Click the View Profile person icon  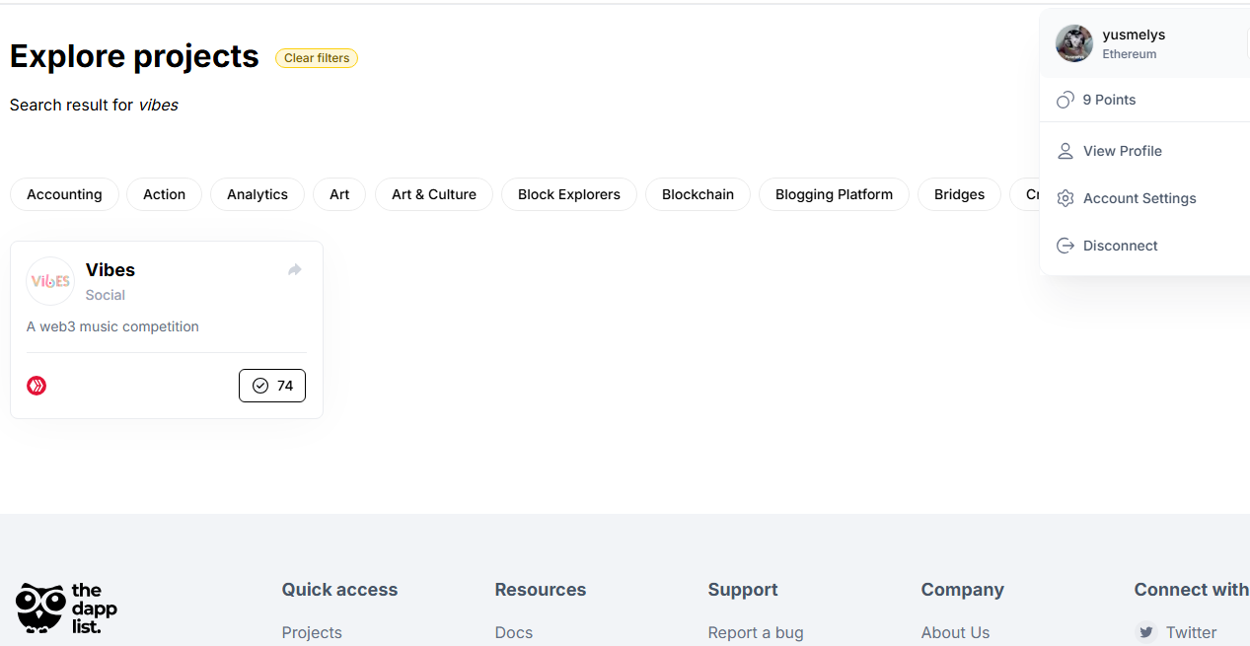coord(1066,151)
